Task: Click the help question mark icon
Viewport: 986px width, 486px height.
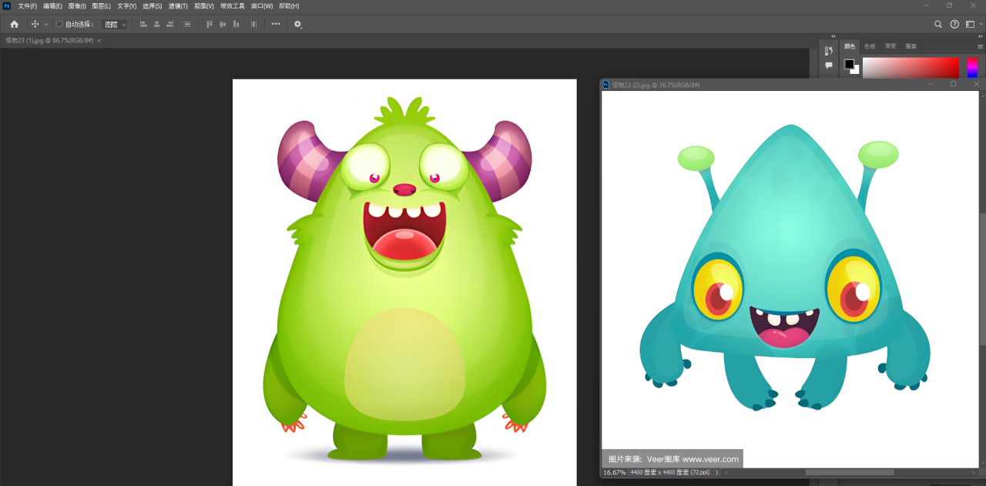Action: 954,24
